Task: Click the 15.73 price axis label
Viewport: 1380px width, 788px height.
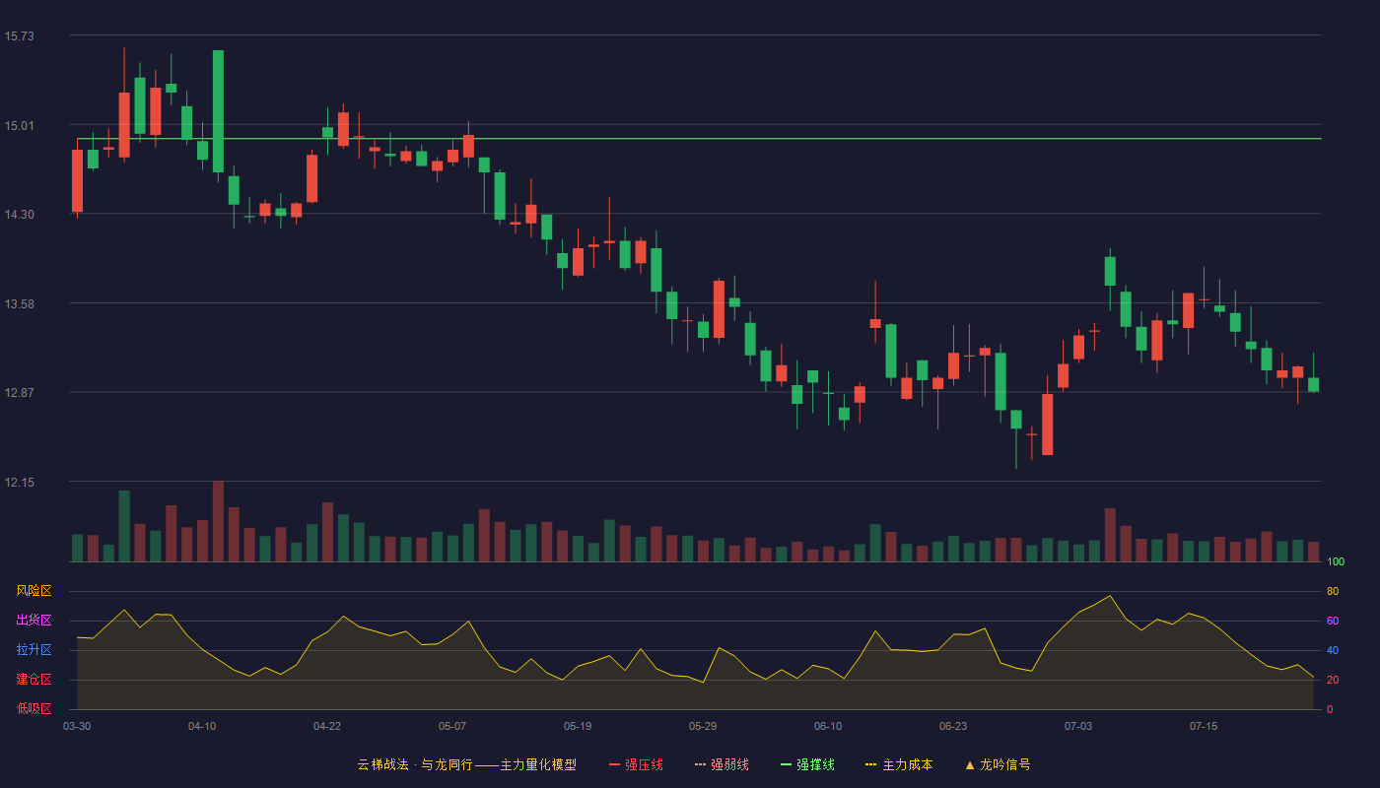Action: tap(19, 36)
